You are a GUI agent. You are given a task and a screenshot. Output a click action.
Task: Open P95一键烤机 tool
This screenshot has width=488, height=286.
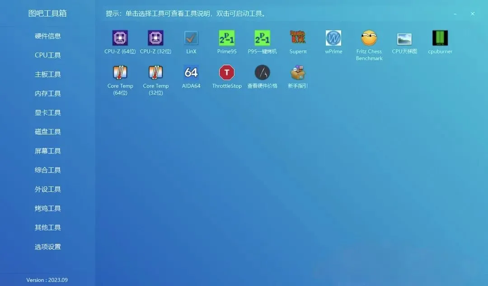(x=262, y=39)
